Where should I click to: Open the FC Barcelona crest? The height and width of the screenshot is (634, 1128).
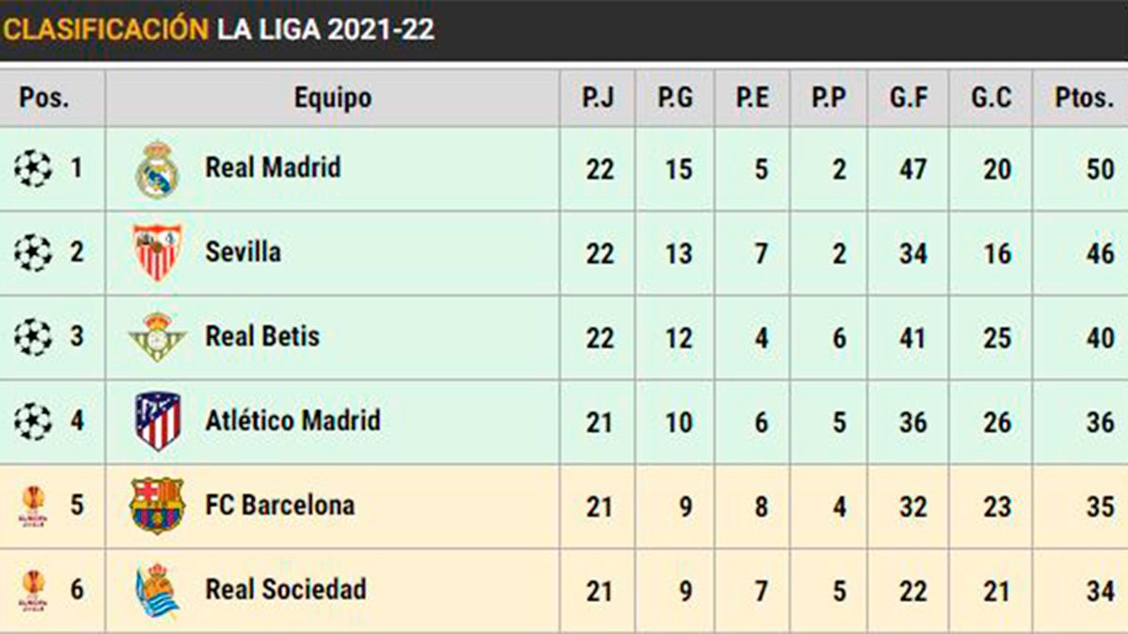157,505
